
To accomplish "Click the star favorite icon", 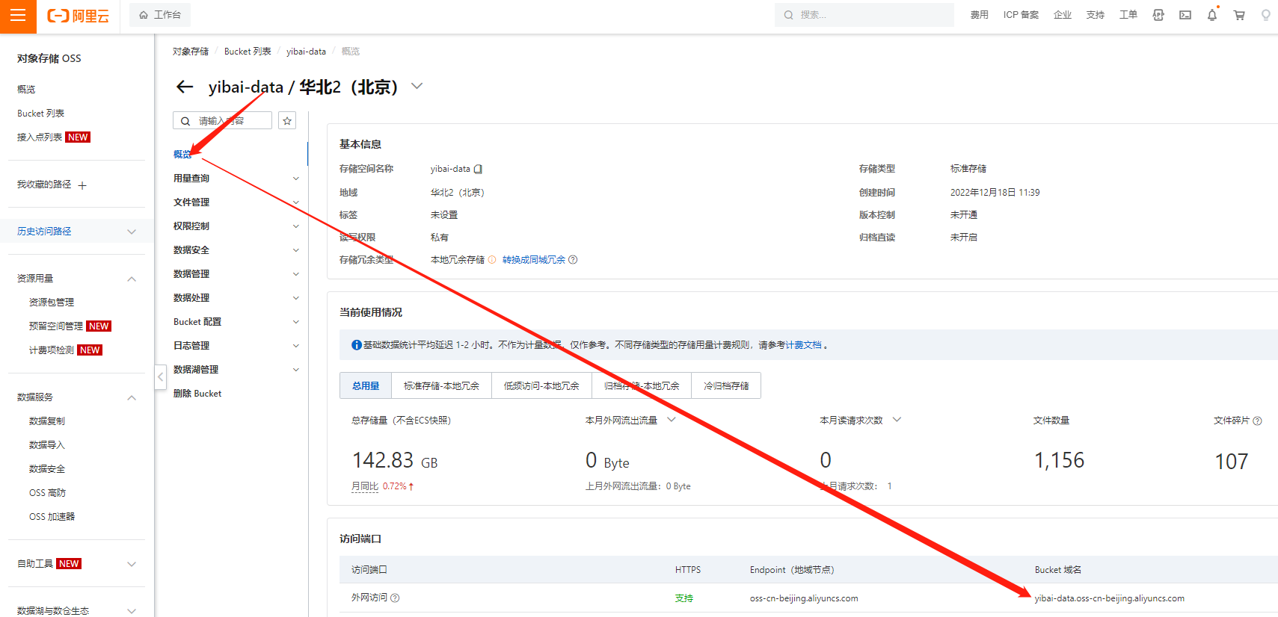I will 287,121.
